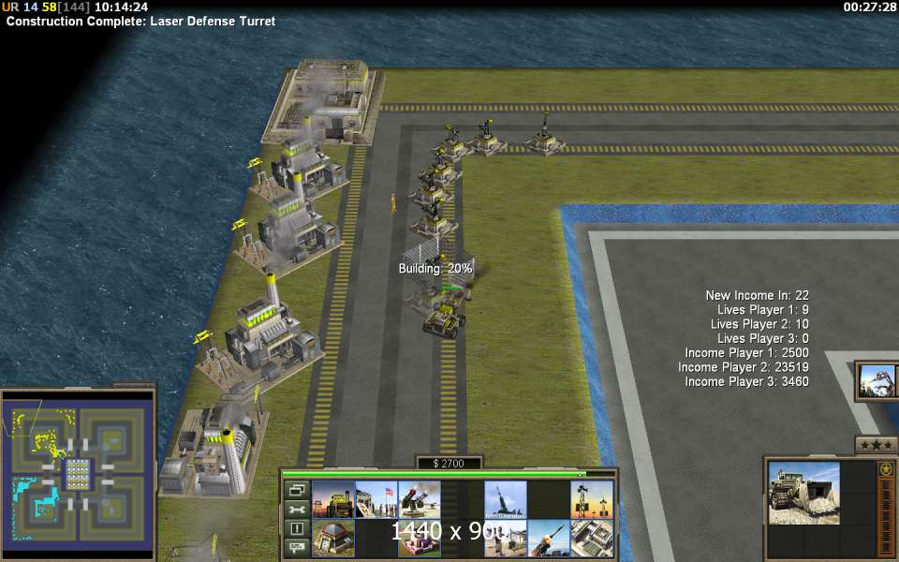899x562 pixels.
Task: Click the Lives Player 1: 9 line
Action: pos(763,310)
